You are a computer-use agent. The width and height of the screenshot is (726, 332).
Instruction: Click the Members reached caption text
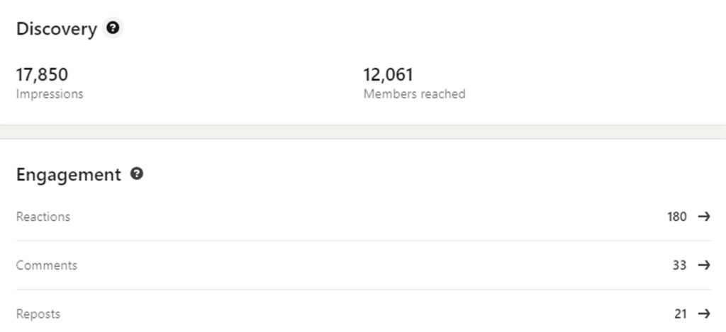tap(414, 94)
